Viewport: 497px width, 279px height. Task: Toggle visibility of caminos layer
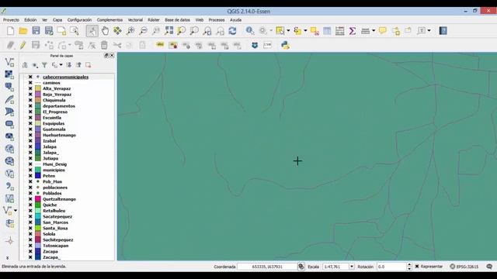30,83
